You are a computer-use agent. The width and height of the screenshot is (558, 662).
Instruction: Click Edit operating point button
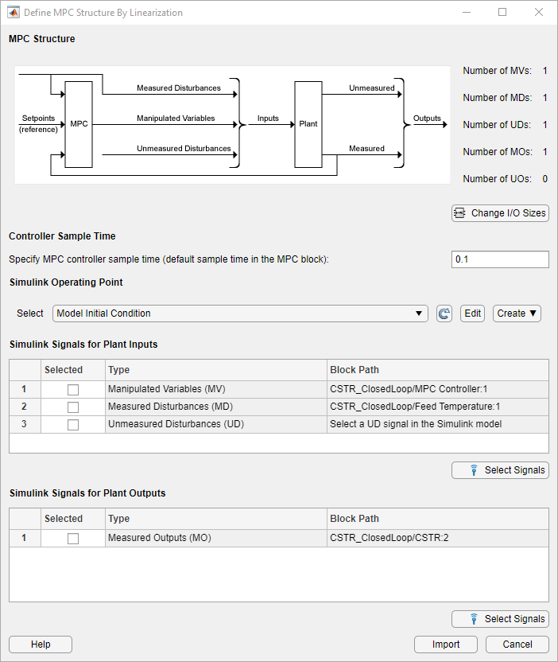coord(473,313)
